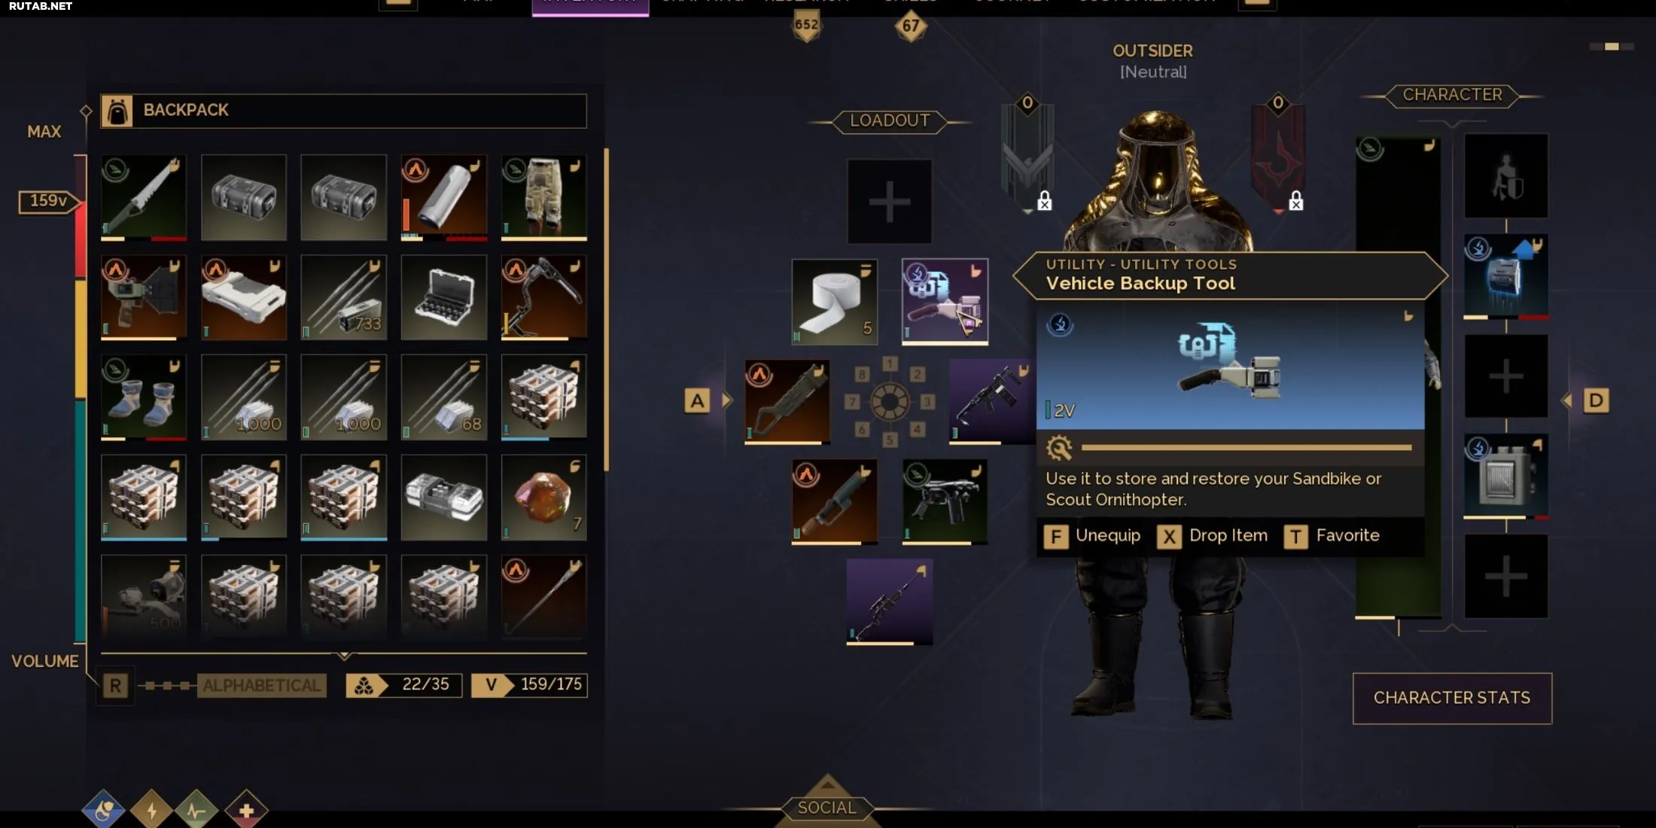1656x828 pixels.
Task: Select the submachine gun in the loadout
Action: [x=945, y=501]
